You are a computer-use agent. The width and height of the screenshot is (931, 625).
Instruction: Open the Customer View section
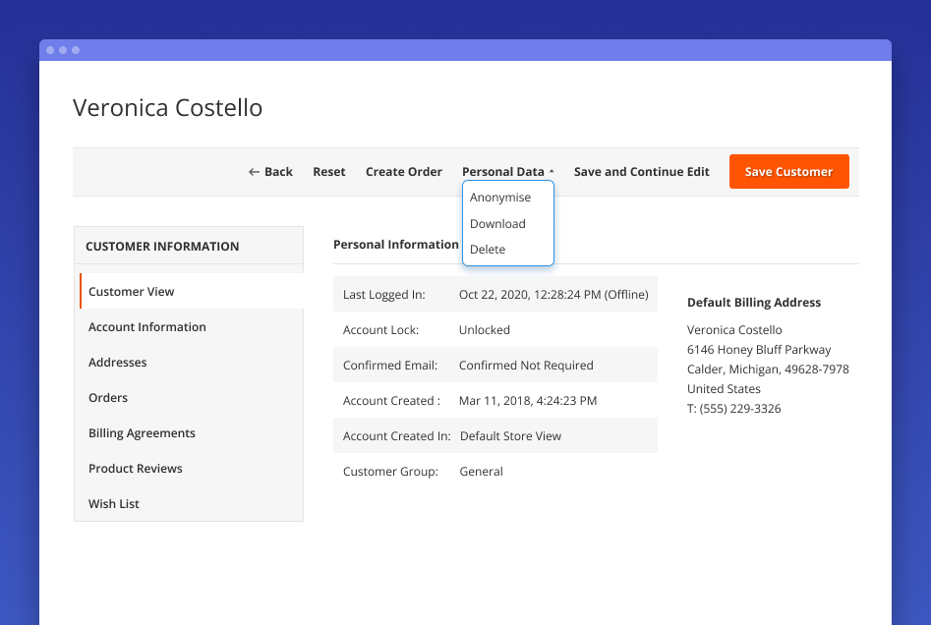click(x=131, y=291)
